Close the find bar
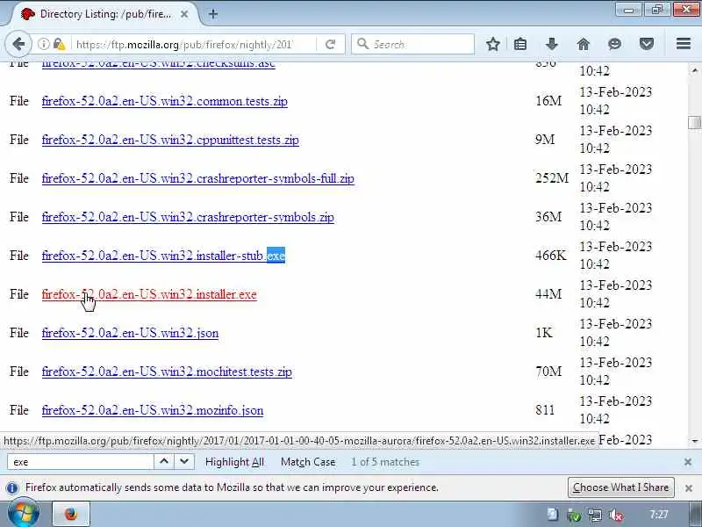This screenshot has width=702, height=527. pyautogui.click(x=688, y=462)
